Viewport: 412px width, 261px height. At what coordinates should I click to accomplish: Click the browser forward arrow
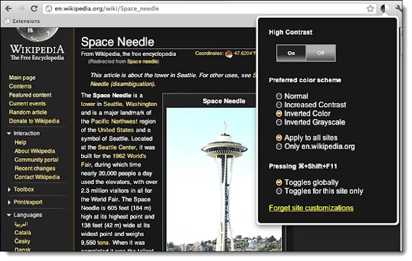pyautogui.click(x=21, y=8)
